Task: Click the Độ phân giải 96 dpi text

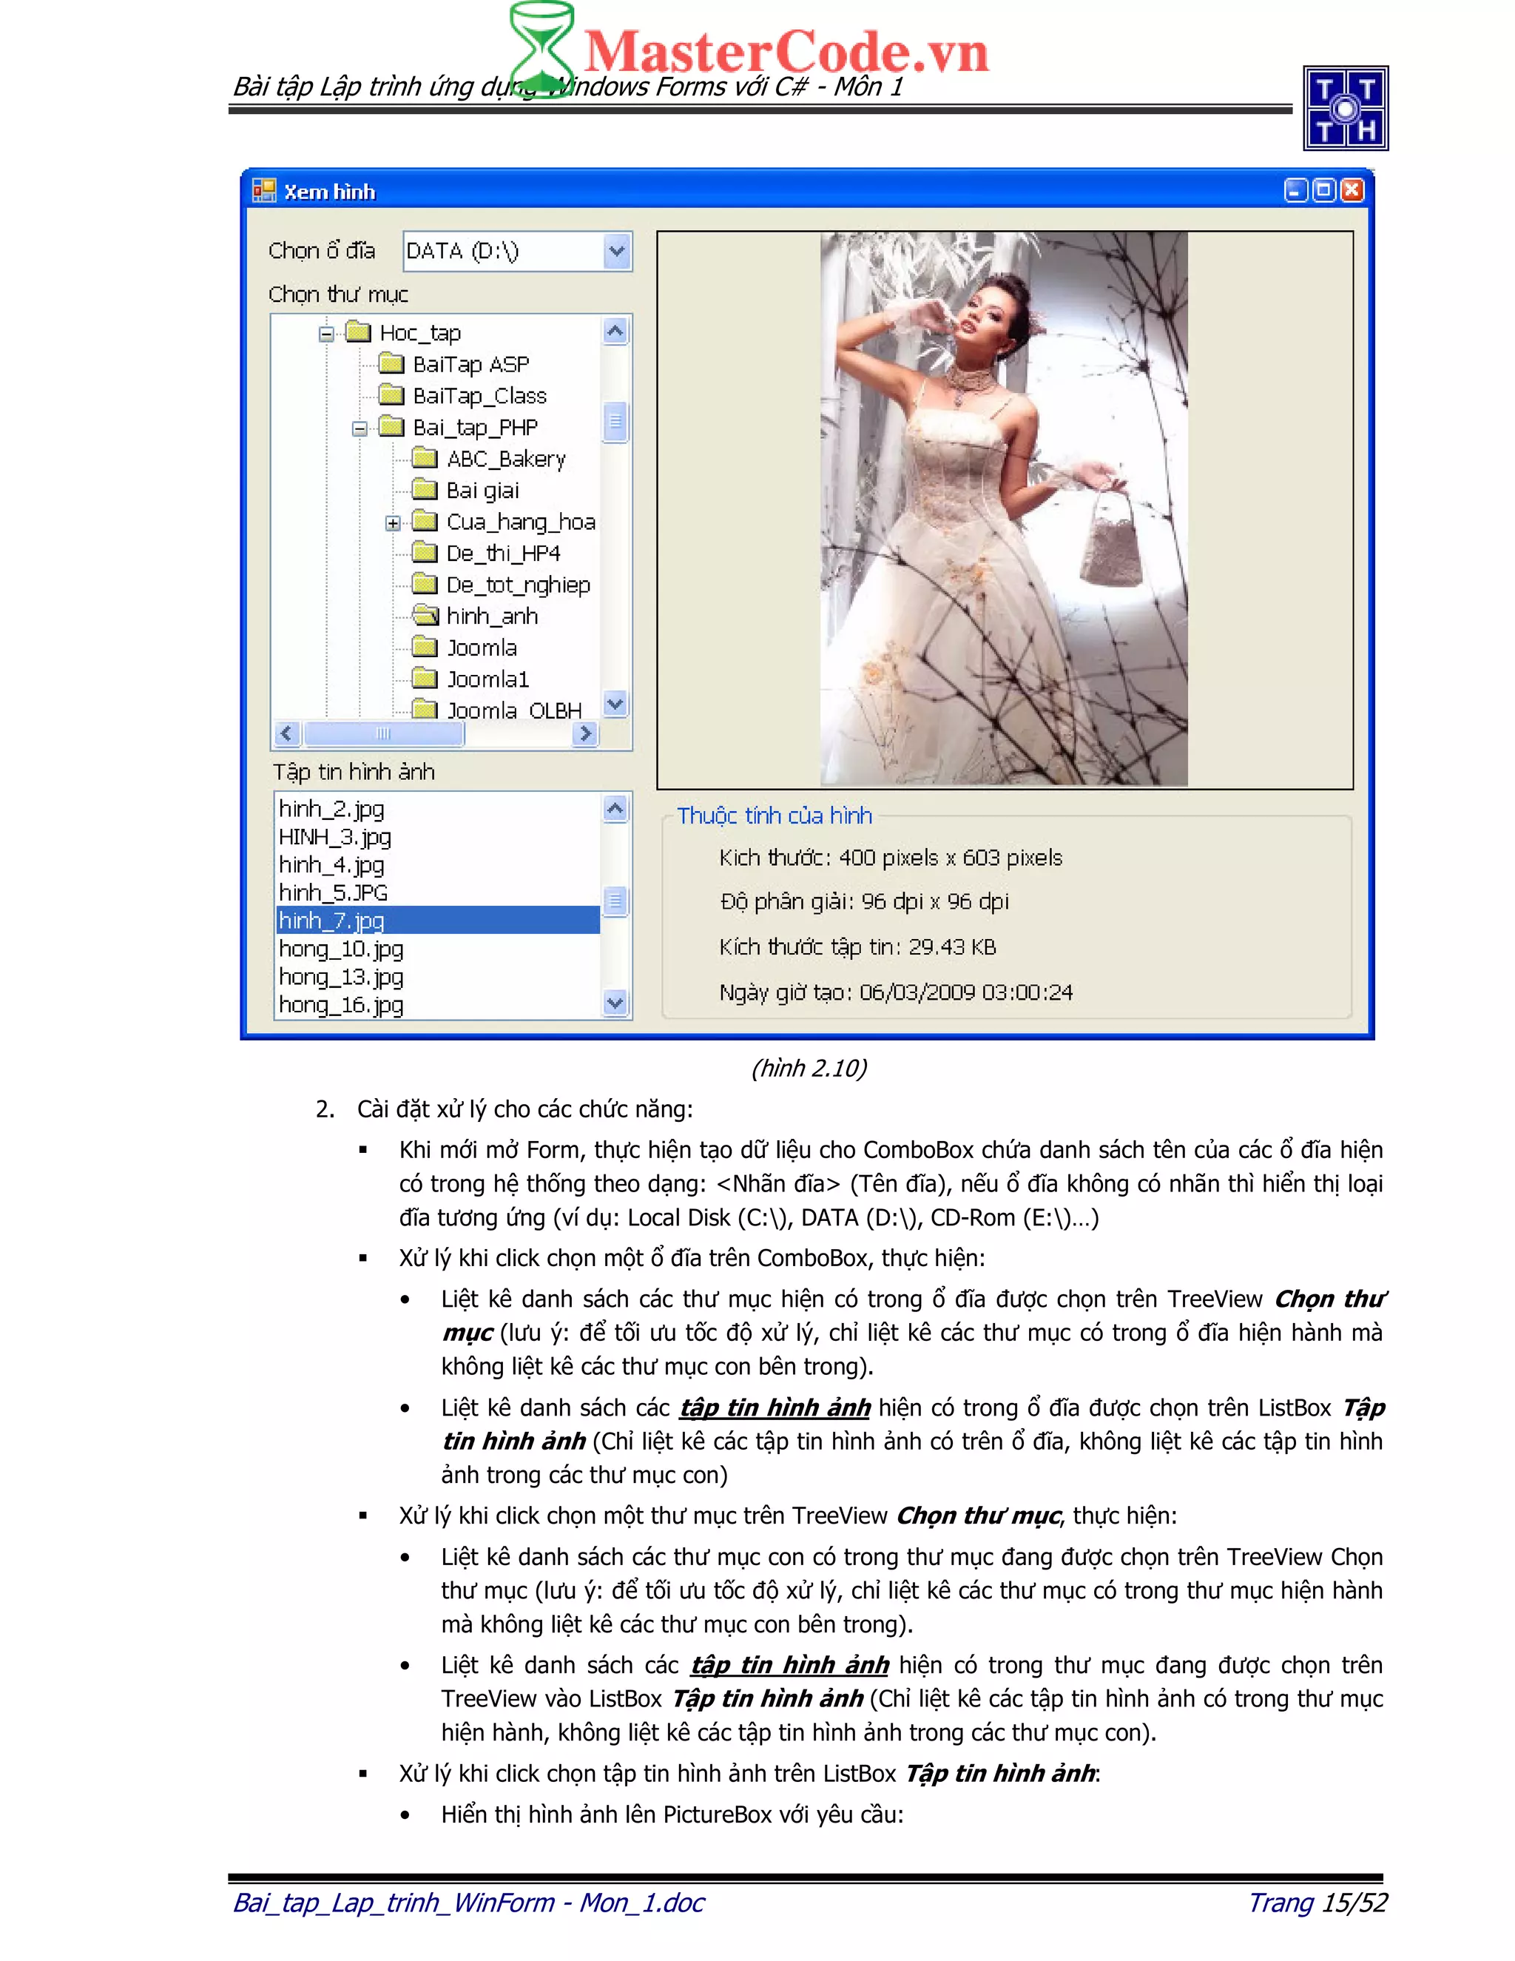Action: [864, 901]
